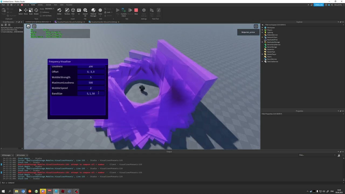Activate the Rotate tool
Screen dimensions: 345x194
36,11
